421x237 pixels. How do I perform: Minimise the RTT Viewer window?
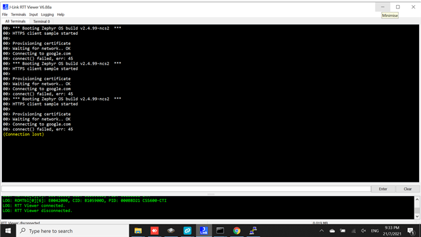point(383,7)
